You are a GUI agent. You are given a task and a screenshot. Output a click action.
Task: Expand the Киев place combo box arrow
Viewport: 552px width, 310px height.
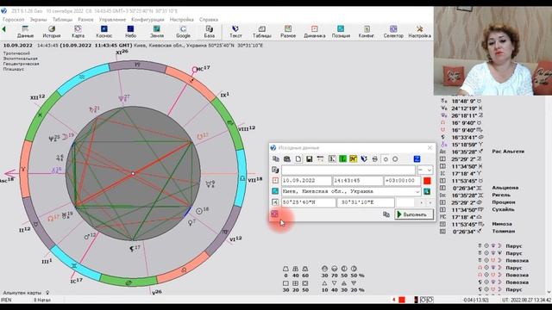click(x=417, y=191)
